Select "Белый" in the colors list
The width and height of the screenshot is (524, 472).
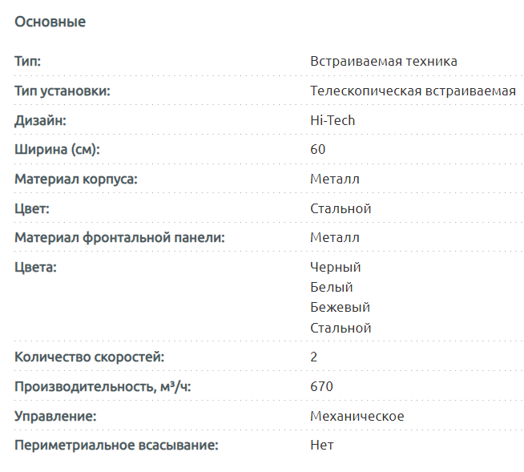pyautogui.click(x=332, y=287)
